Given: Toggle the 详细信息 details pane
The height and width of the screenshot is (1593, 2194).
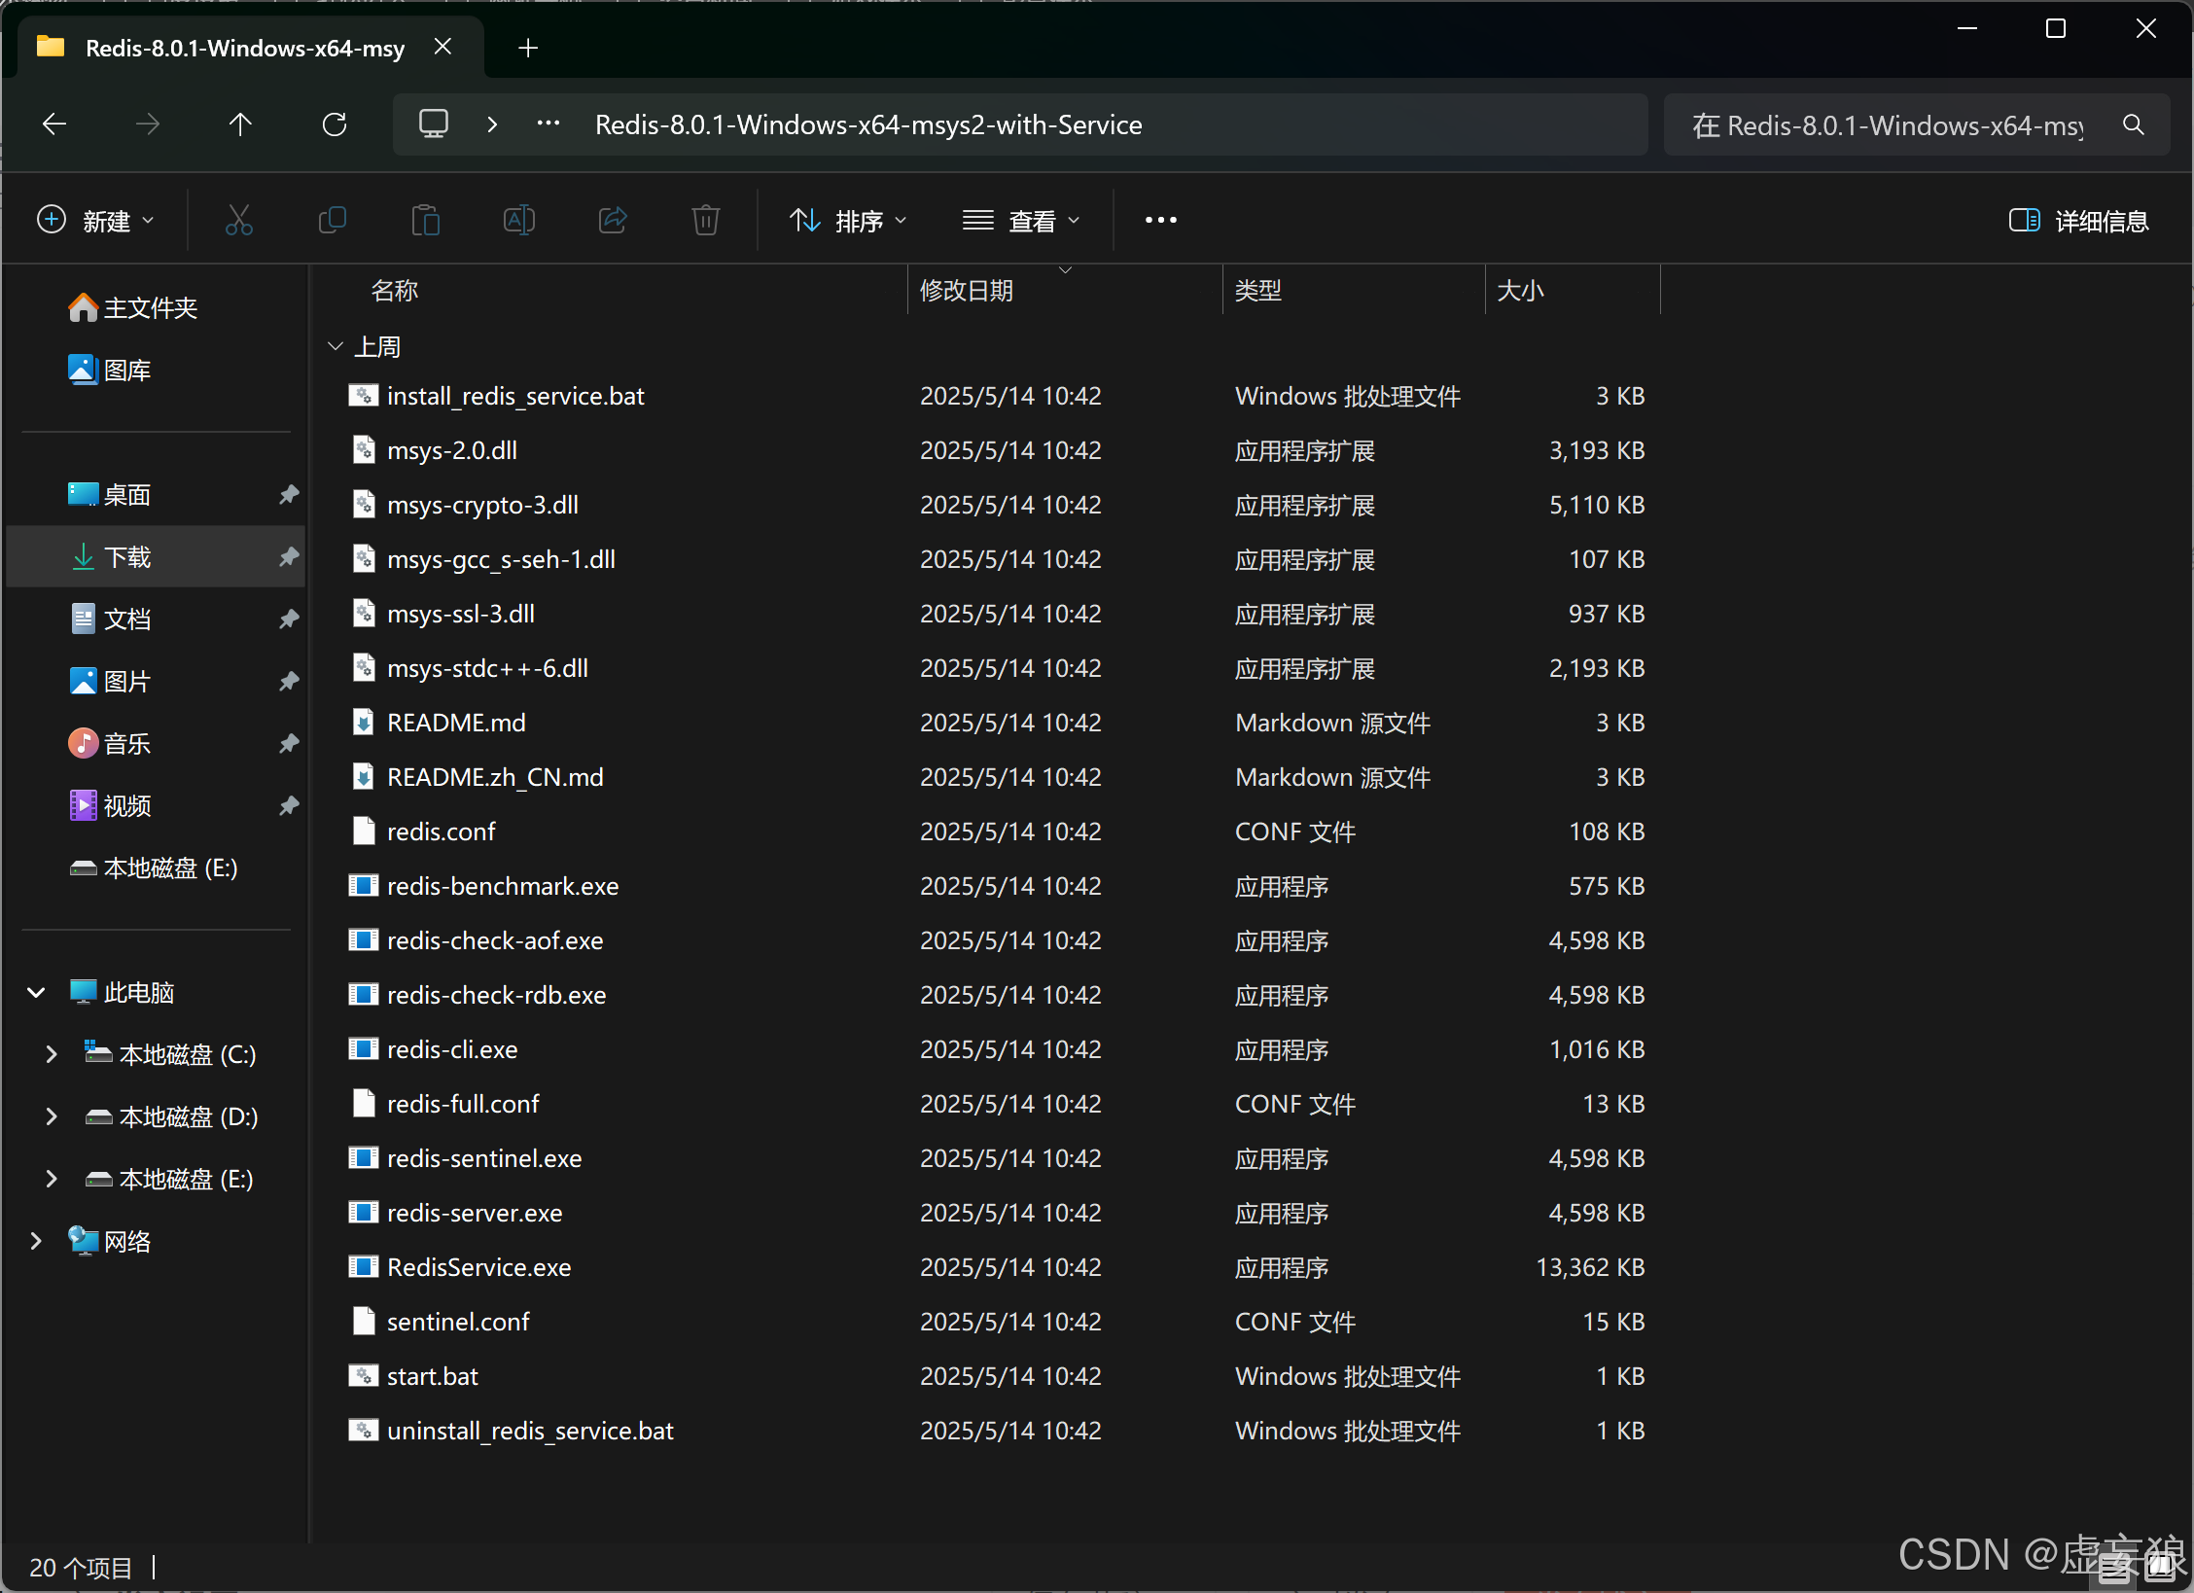Looking at the screenshot, I should (x=2078, y=221).
